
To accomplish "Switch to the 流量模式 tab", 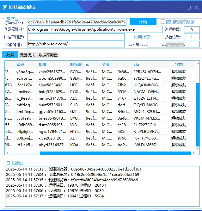I will tap(27, 55).
